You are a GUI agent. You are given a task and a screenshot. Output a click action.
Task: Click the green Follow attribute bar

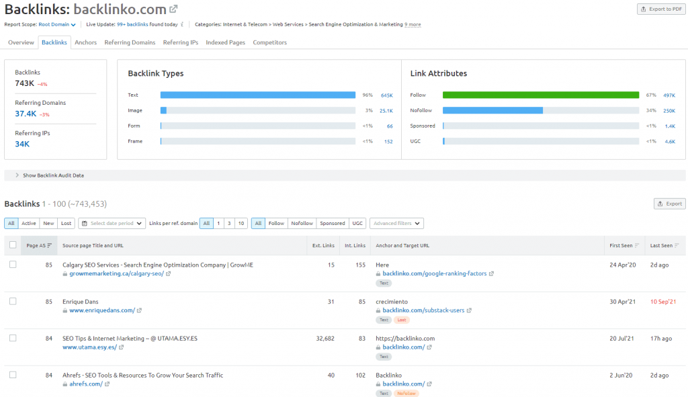541,95
